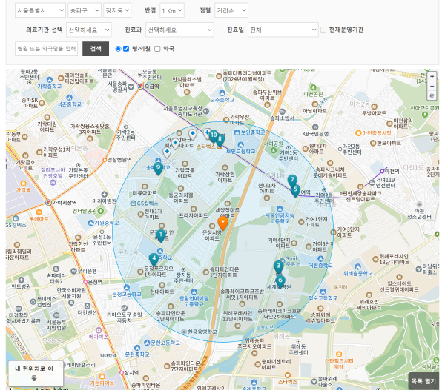Open the 의료기관 선택 dropdown
The height and width of the screenshot is (390, 445).
pos(89,30)
